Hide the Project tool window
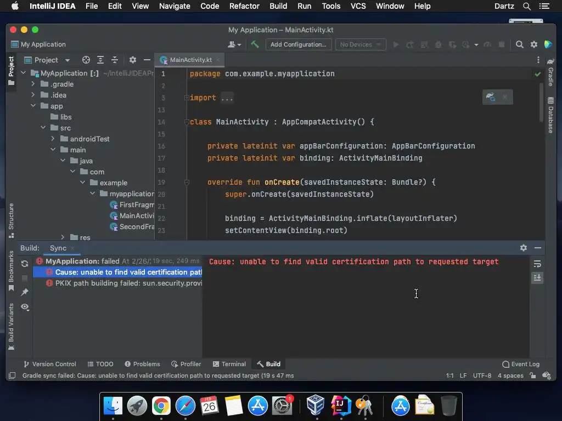Image resolution: width=562 pixels, height=421 pixels. [147, 60]
